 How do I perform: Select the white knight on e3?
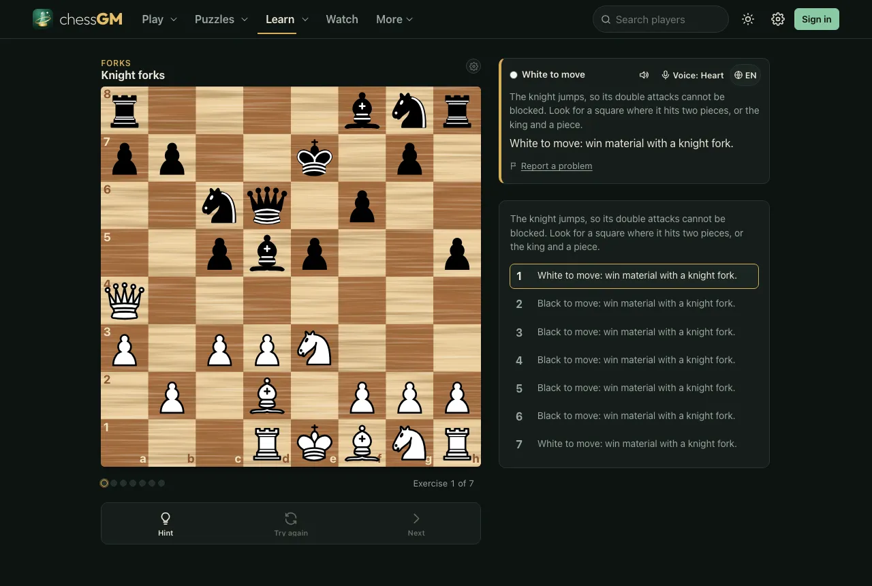click(x=315, y=348)
